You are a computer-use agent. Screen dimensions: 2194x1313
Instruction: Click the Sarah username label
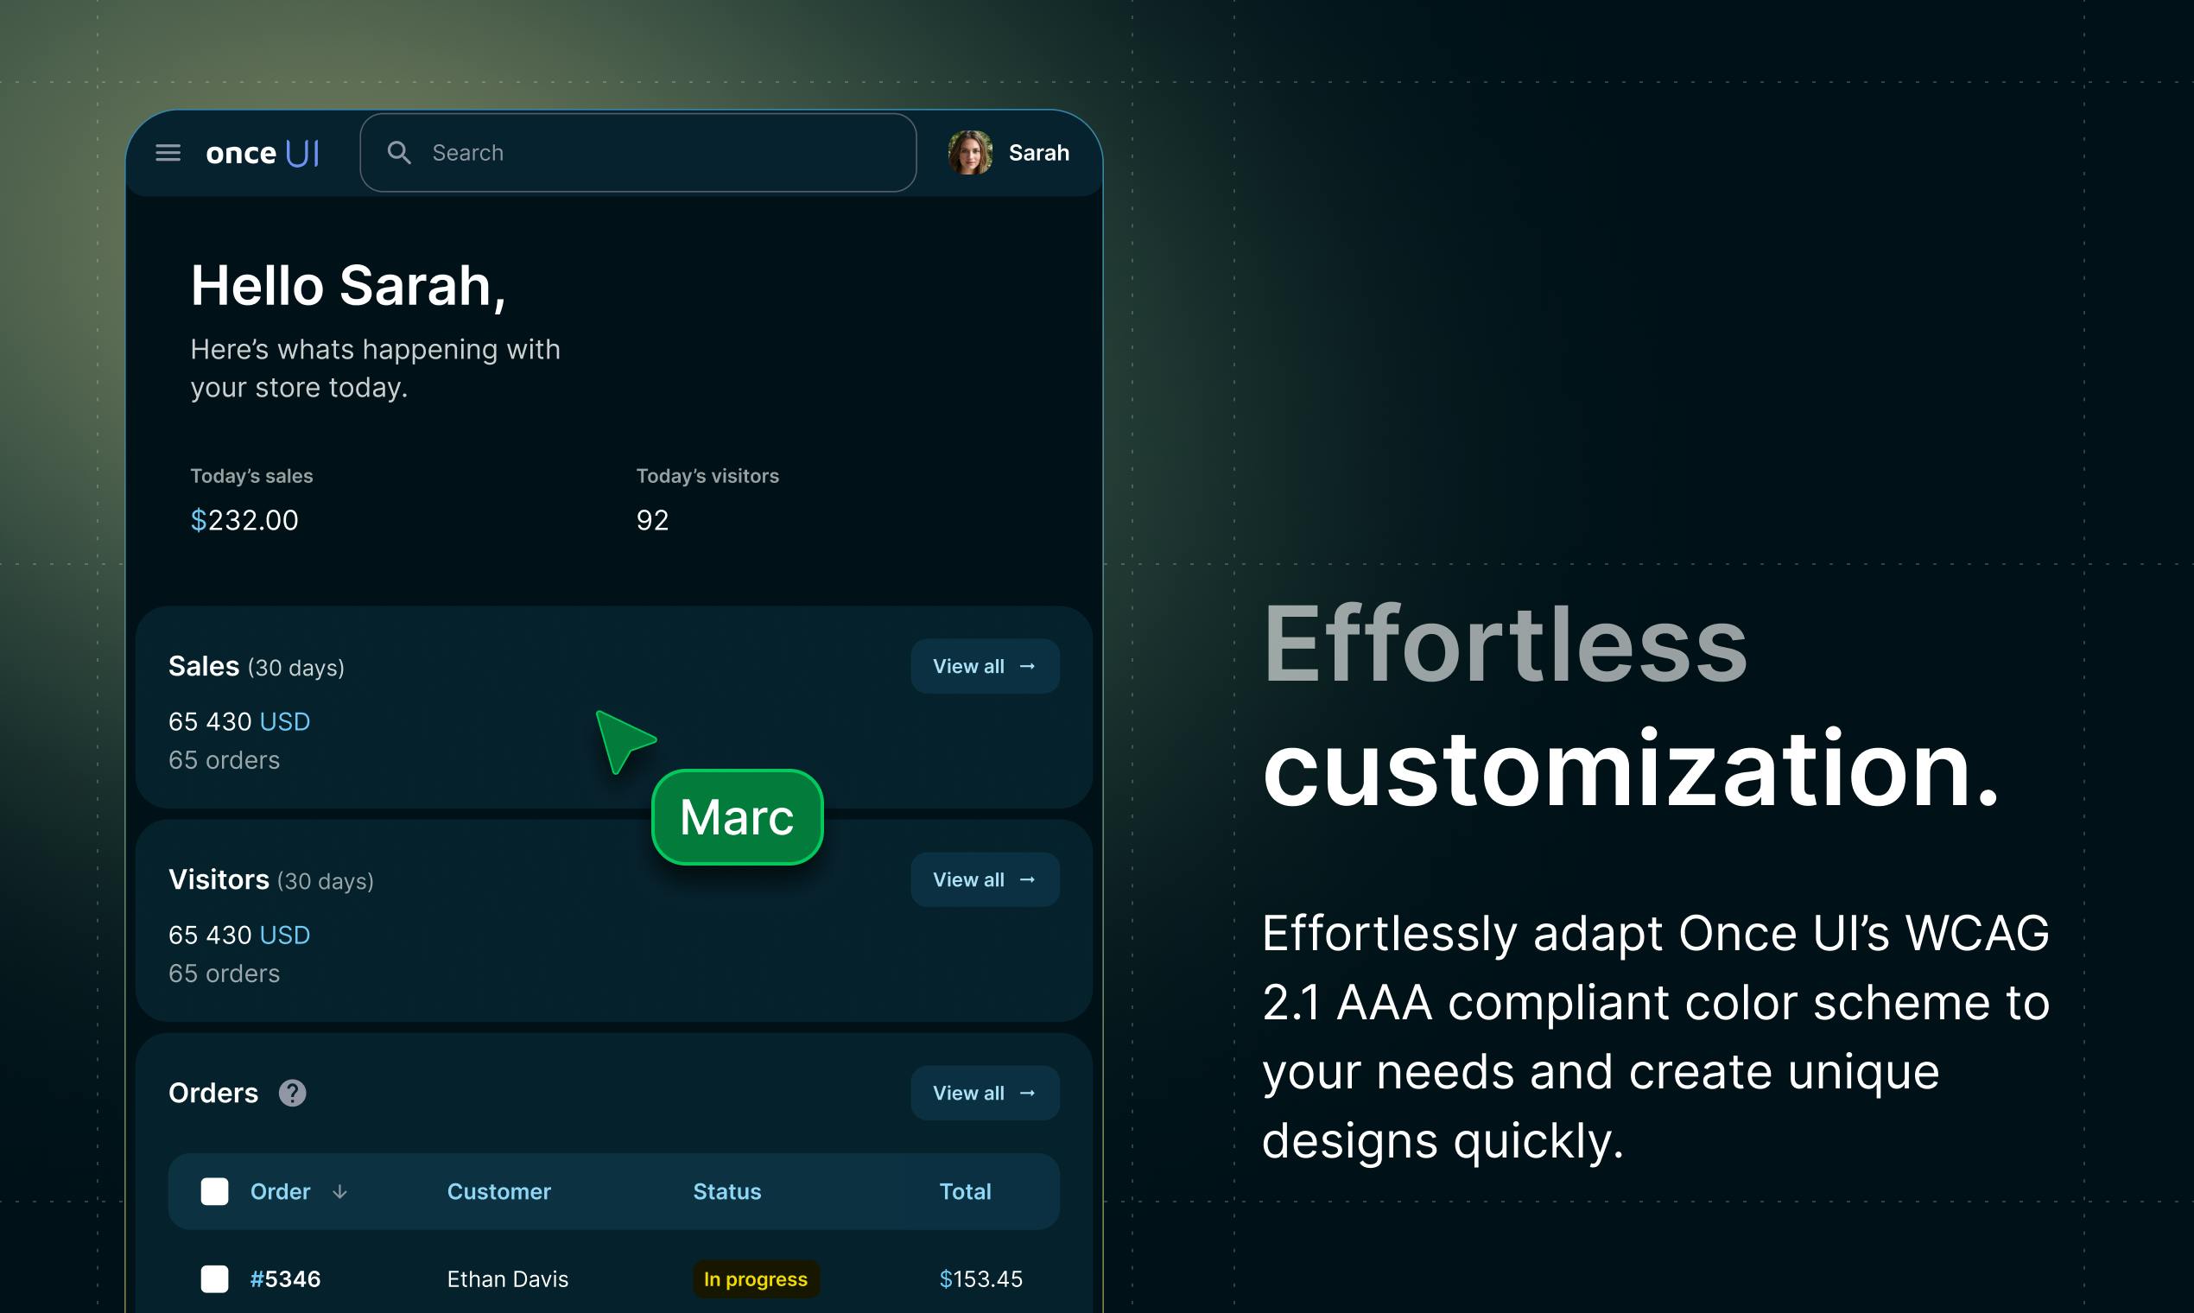[1038, 153]
